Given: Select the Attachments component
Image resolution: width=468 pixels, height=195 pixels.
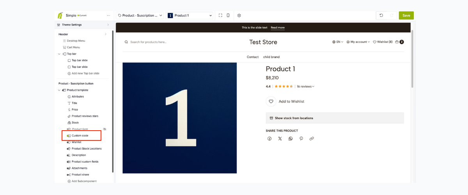Looking at the screenshot, I should click(80, 168).
